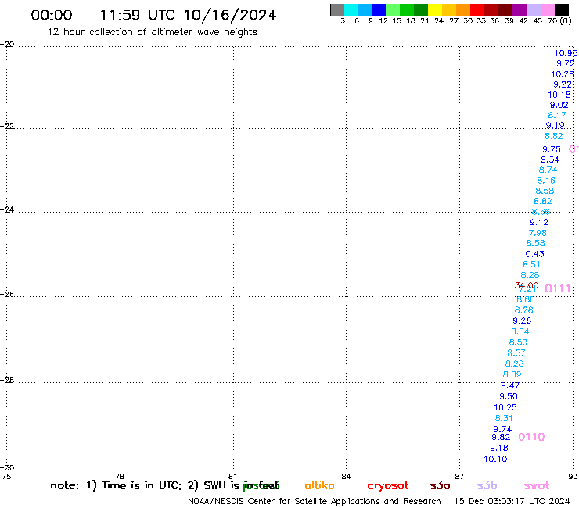Image resolution: width=579 pixels, height=508 pixels.
Task: Click the wave height value 8.50
Action: click(518, 342)
